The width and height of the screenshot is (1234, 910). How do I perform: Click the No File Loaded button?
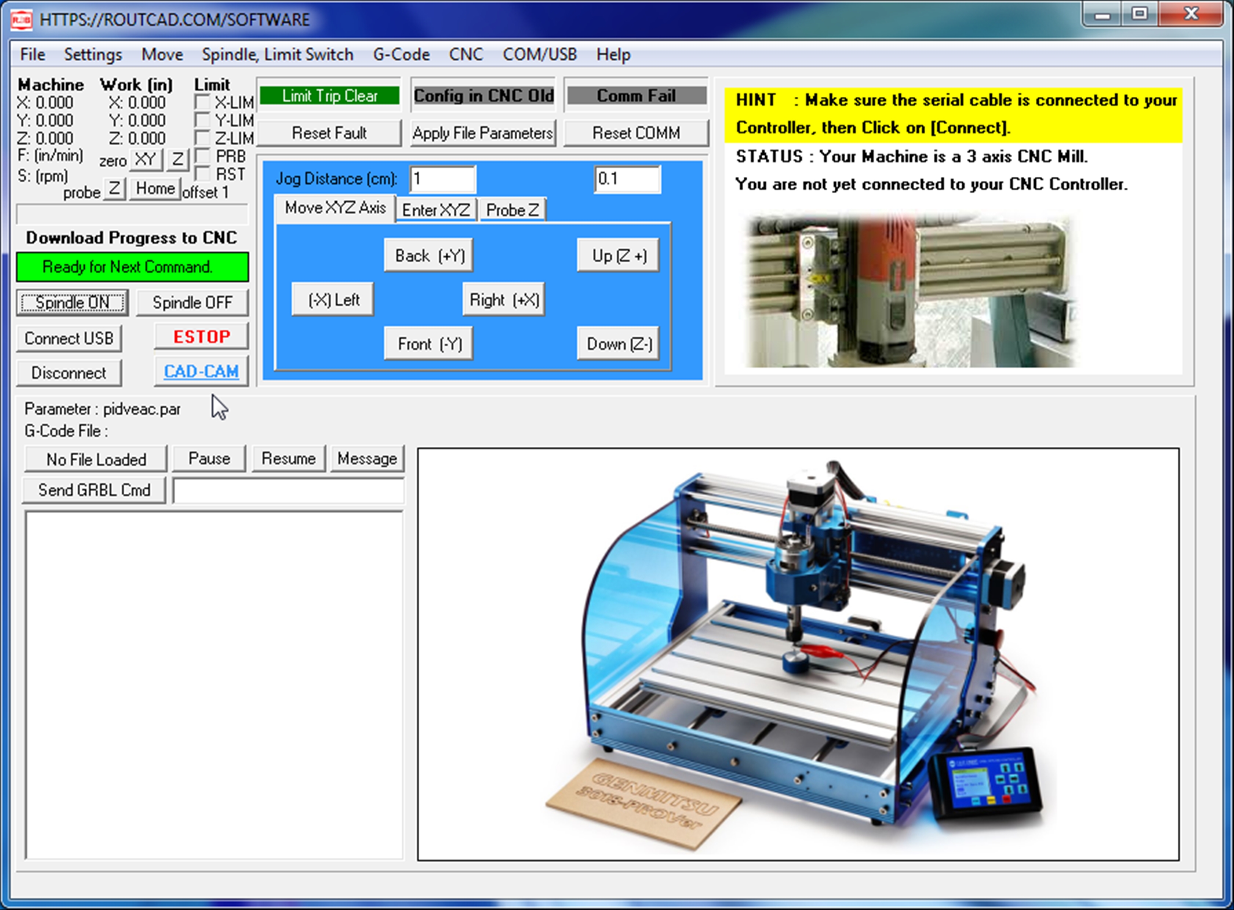95,459
